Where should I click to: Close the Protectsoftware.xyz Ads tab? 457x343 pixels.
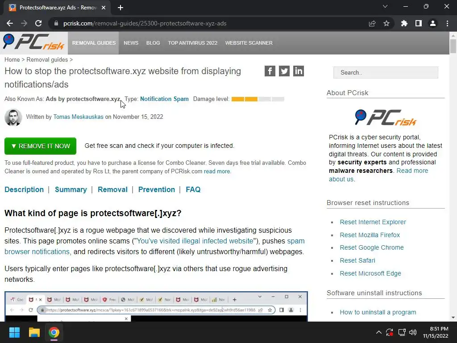pyautogui.click(x=104, y=8)
